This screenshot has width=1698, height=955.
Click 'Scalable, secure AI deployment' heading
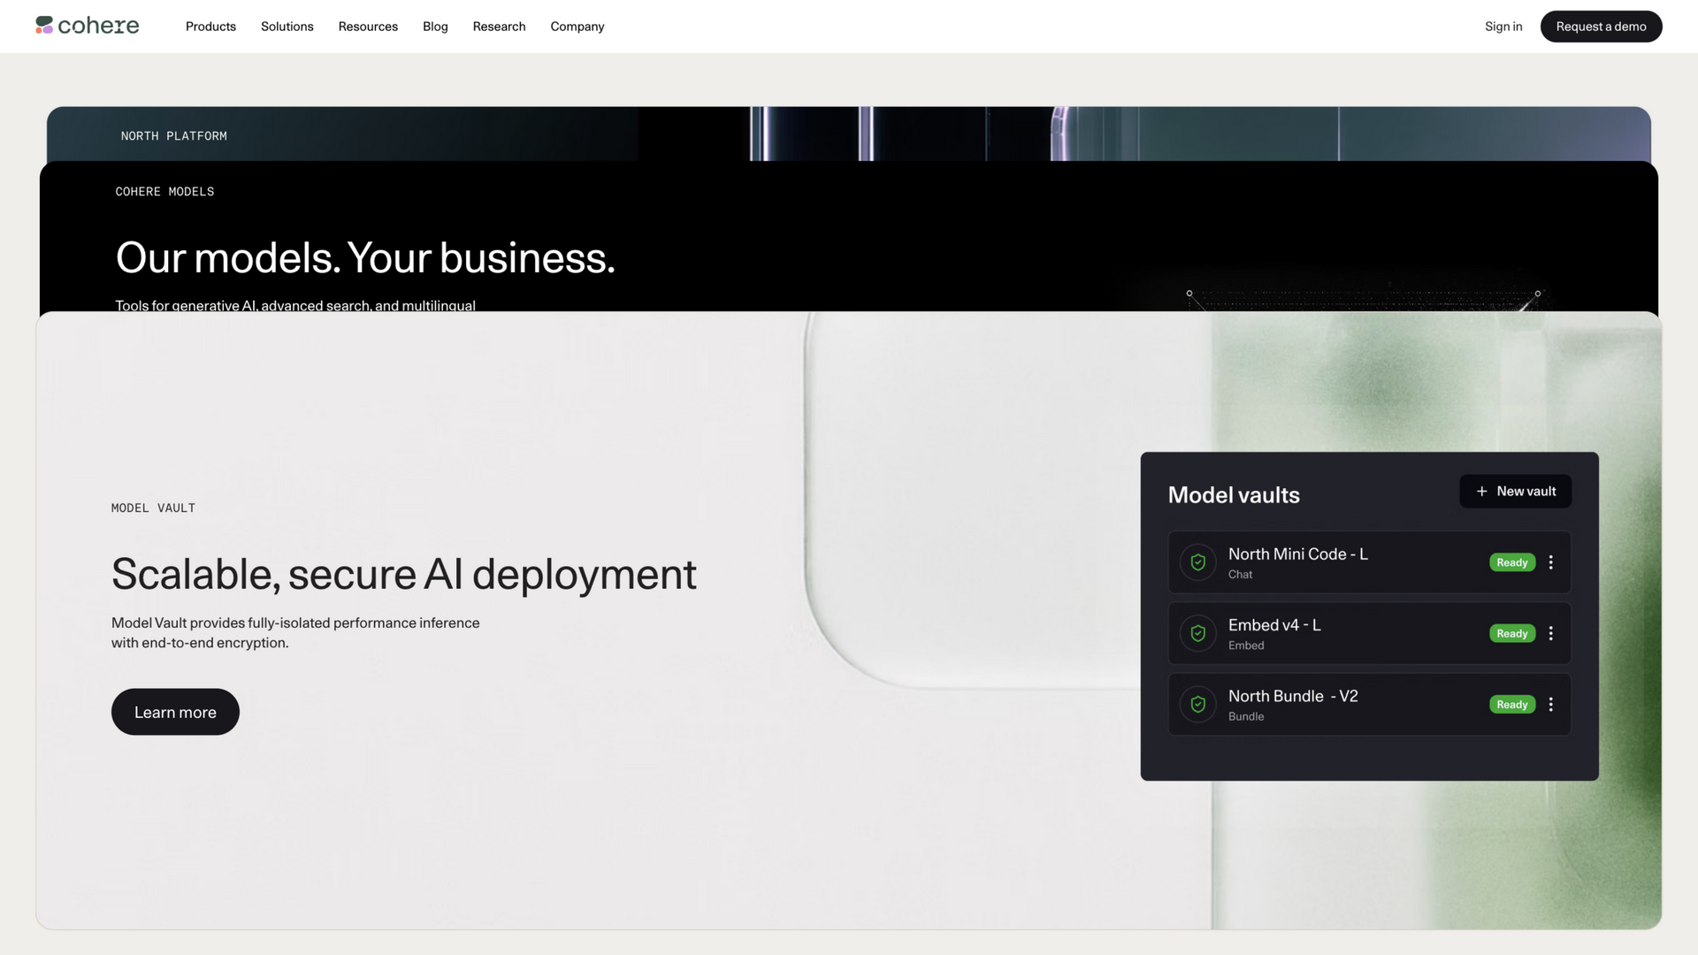(404, 574)
